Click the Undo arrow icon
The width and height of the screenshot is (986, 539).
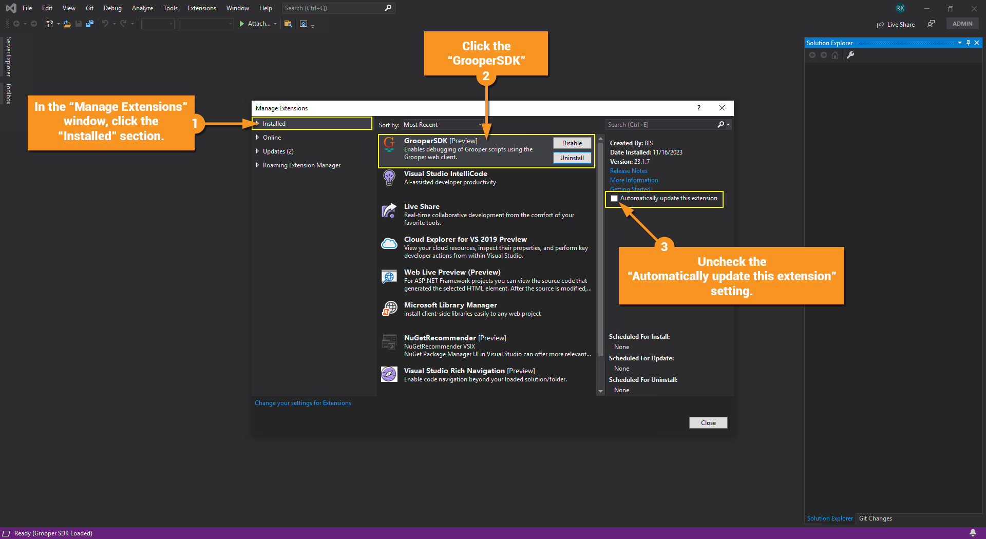[105, 24]
